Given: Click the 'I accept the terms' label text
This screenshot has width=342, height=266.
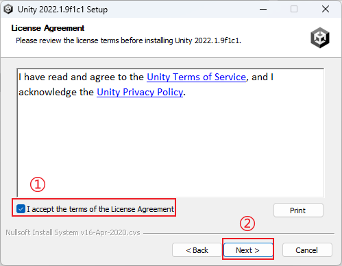Looking at the screenshot, I should (x=100, y=209).
